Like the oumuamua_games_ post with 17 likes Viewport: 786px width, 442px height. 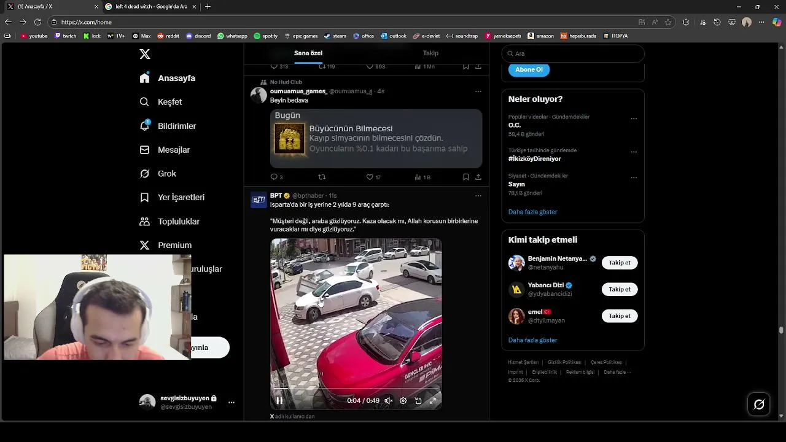[373, 177]
